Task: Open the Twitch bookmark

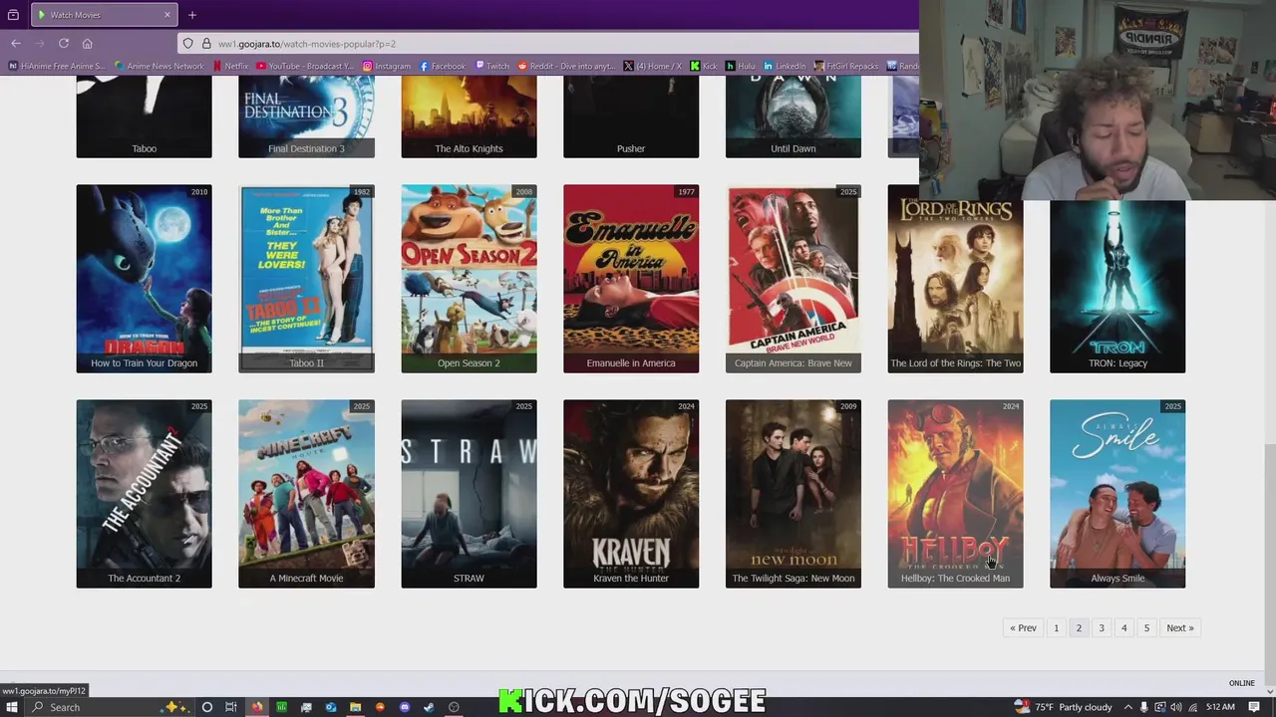Action: click(x=491, y=66)
